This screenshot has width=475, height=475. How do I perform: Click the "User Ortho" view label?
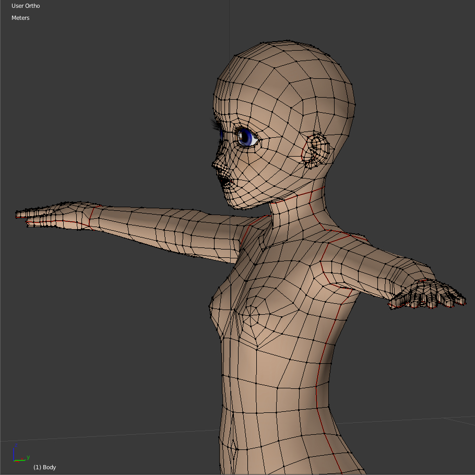(x=26, y=6)
